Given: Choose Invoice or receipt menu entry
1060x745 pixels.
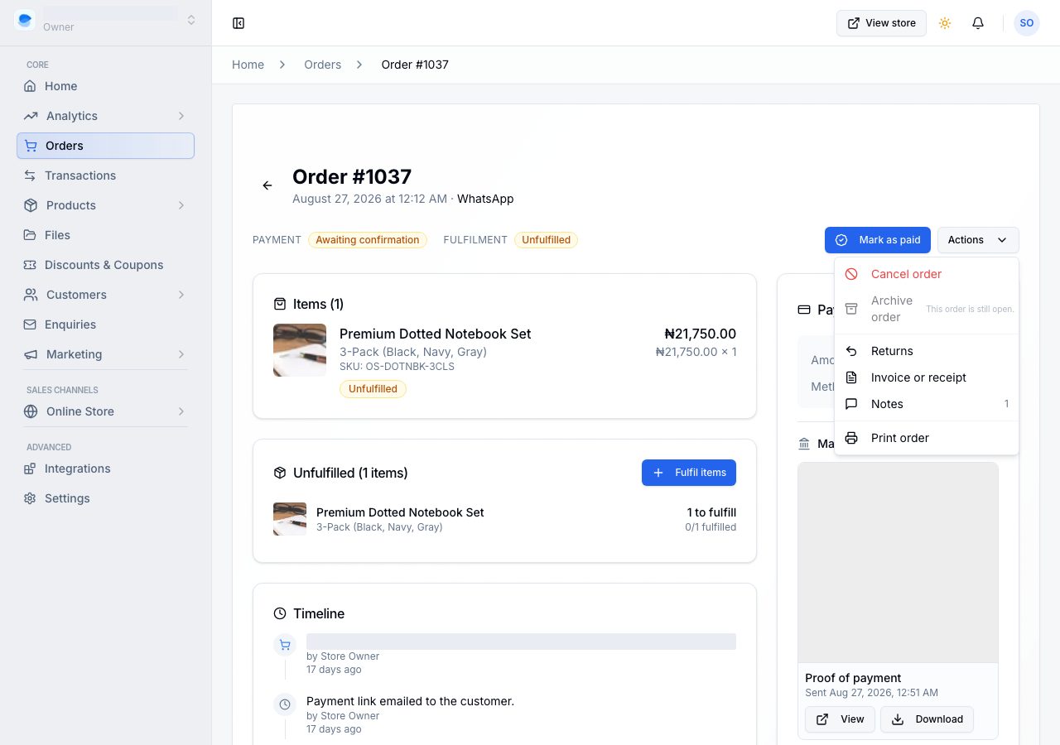Looking at the screenshot, I should coord(927,377).
